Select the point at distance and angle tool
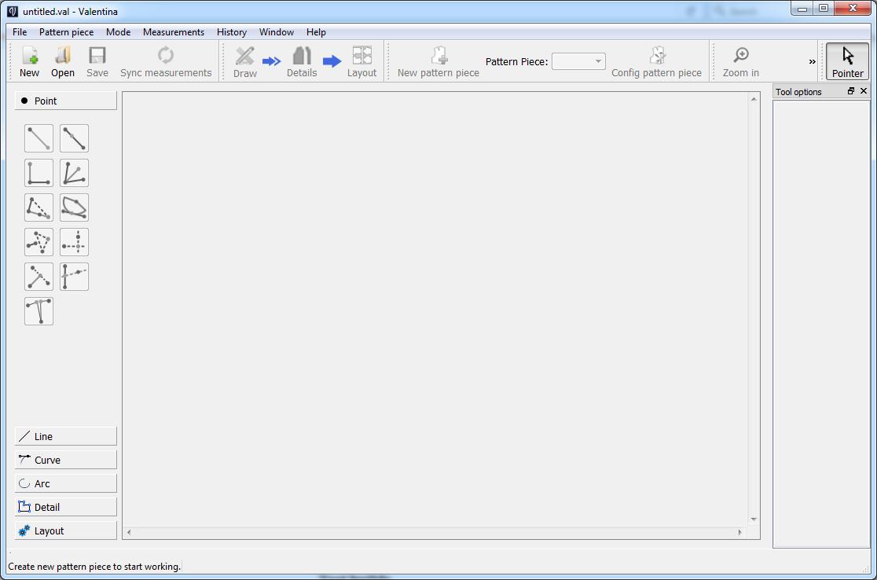The height and width of the screenshot is (580, 877). tap(39, 138)
